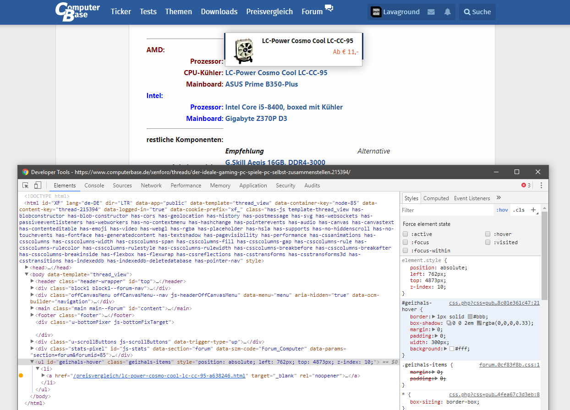570x410 pixels.
Task: Open the Intel Core i5-8400 boxed link
Action: pos(284,107)
